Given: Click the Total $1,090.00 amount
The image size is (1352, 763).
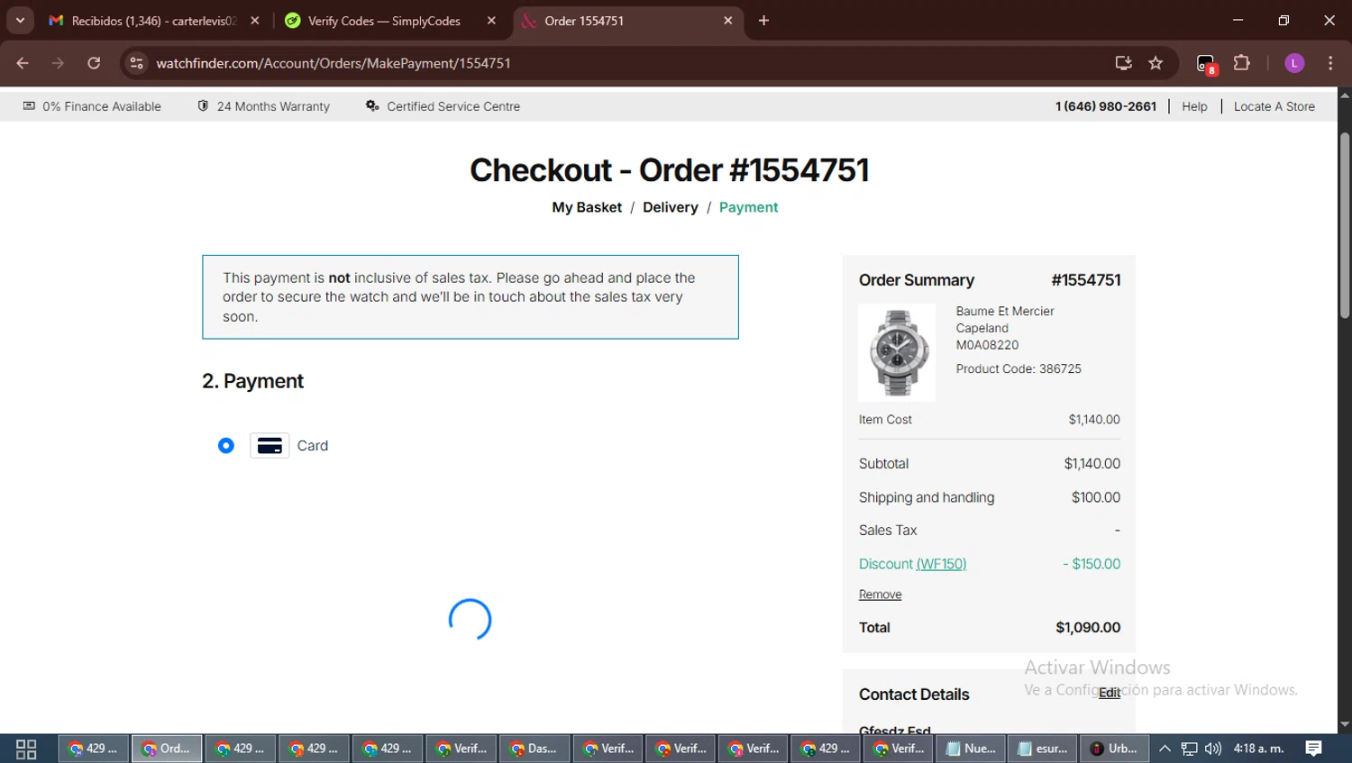Looking at the screenshot, I should [x=1088, y=628].
